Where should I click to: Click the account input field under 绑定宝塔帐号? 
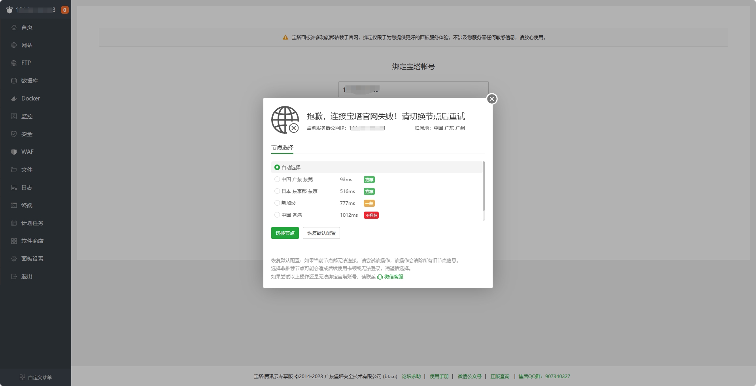[414, 89]
